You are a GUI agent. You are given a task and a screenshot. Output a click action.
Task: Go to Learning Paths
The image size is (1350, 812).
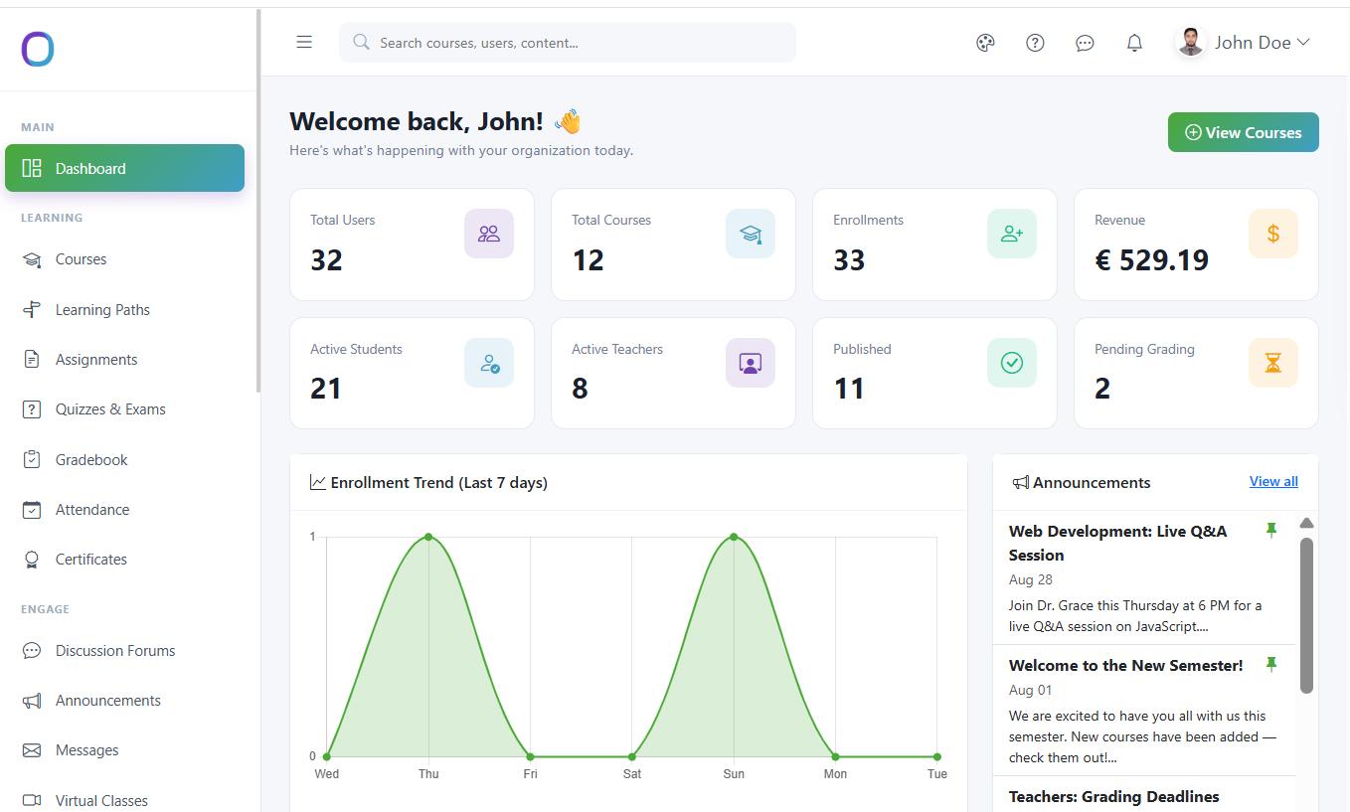(x=124, y=310)
